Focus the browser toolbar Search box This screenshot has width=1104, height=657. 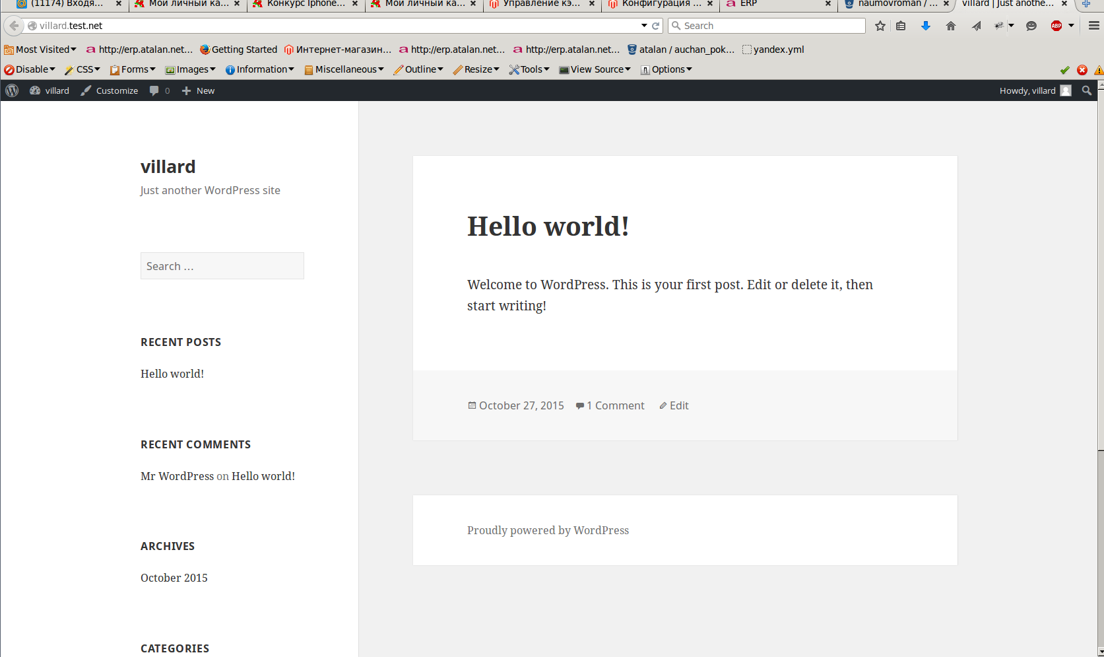(767, 26)
